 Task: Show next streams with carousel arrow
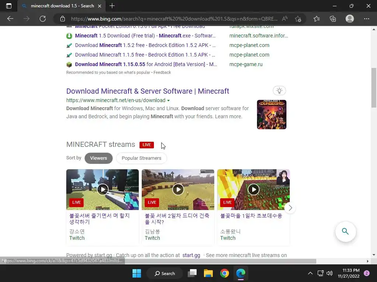(290, 208)
